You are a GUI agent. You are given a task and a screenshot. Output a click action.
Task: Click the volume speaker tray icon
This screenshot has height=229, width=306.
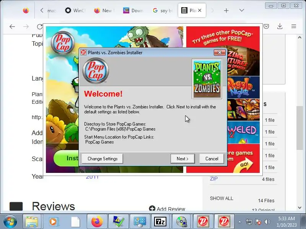[267, 222]
